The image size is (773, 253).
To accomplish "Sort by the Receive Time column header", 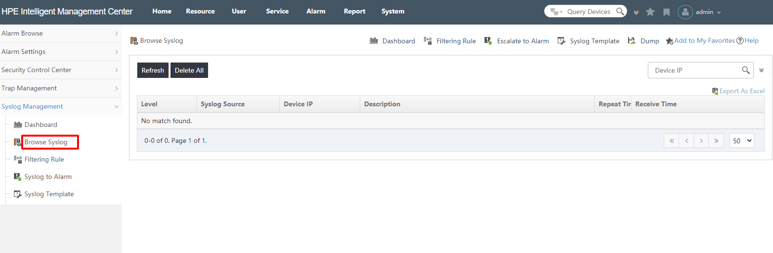I will (698, 104).
